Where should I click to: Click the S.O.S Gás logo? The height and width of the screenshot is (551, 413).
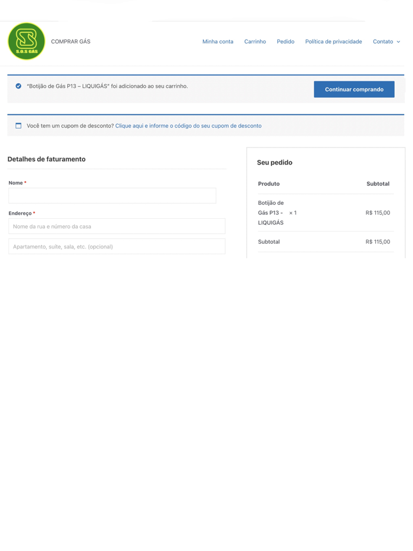coord(27,41)
